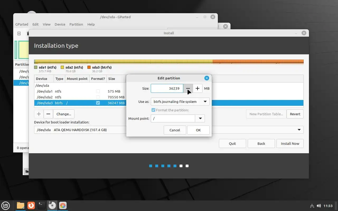
Task: Close the Install window
Action: [304, 33]
